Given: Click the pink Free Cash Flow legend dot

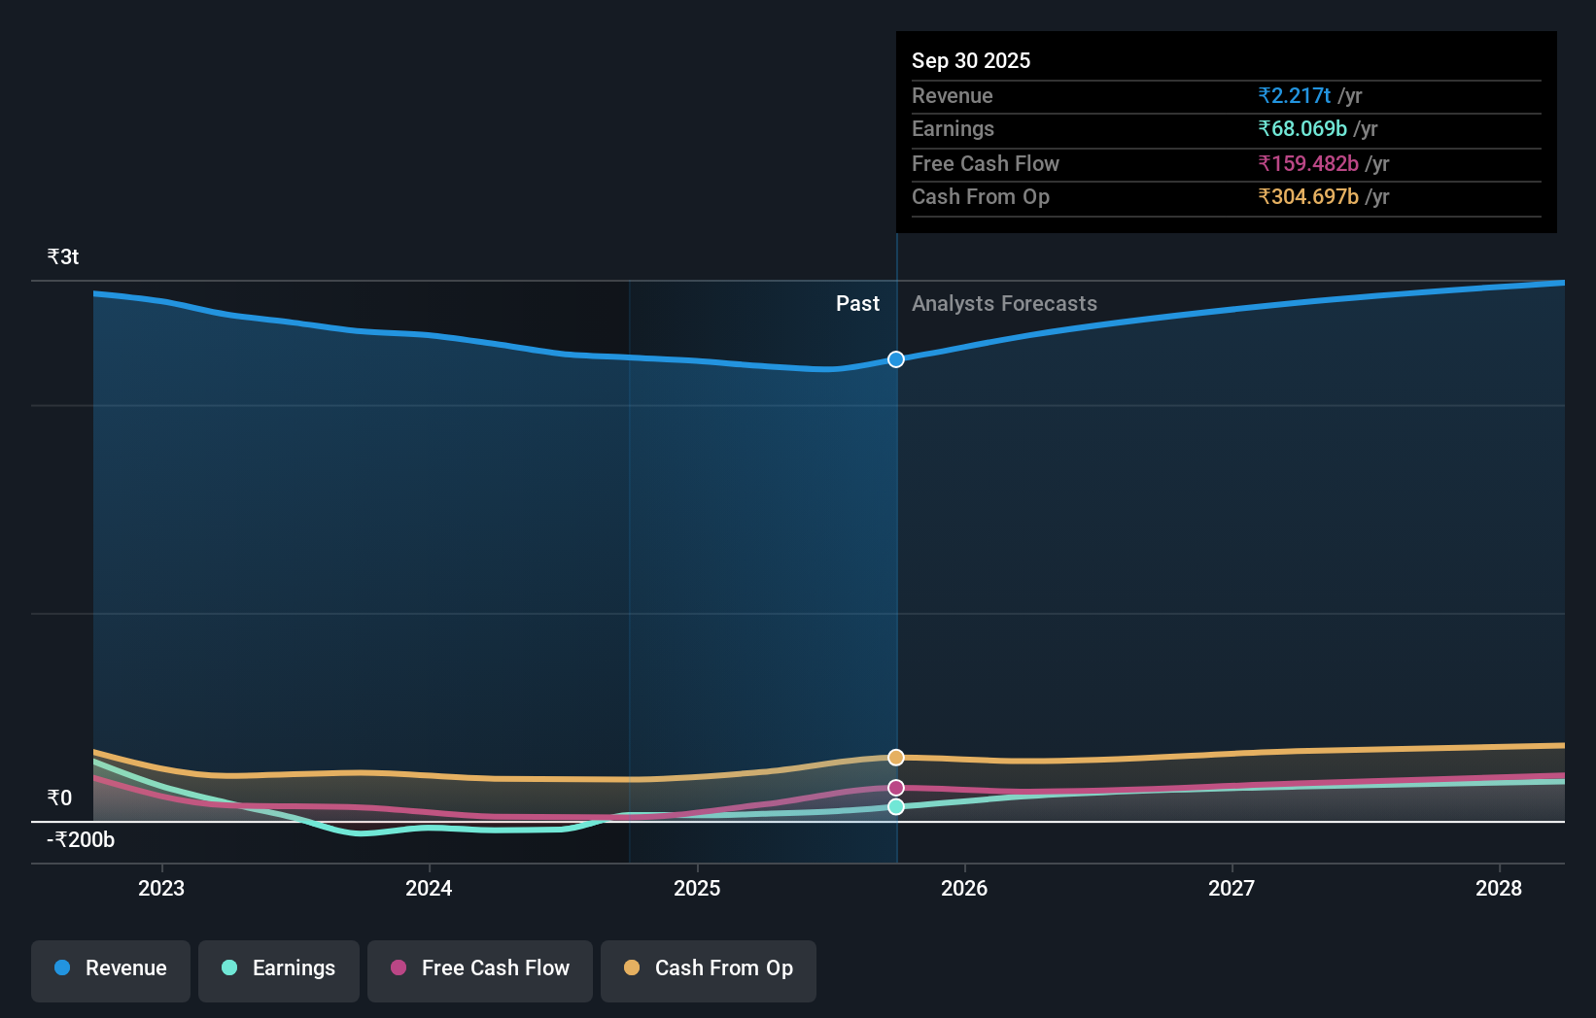Looking at the screenshot, I should pos(399,968).
